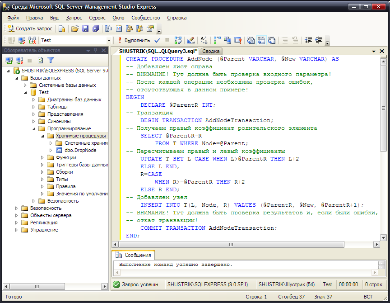Toggle Include Client Statistics
390x303 pixels.
click(x=227, y=40)
